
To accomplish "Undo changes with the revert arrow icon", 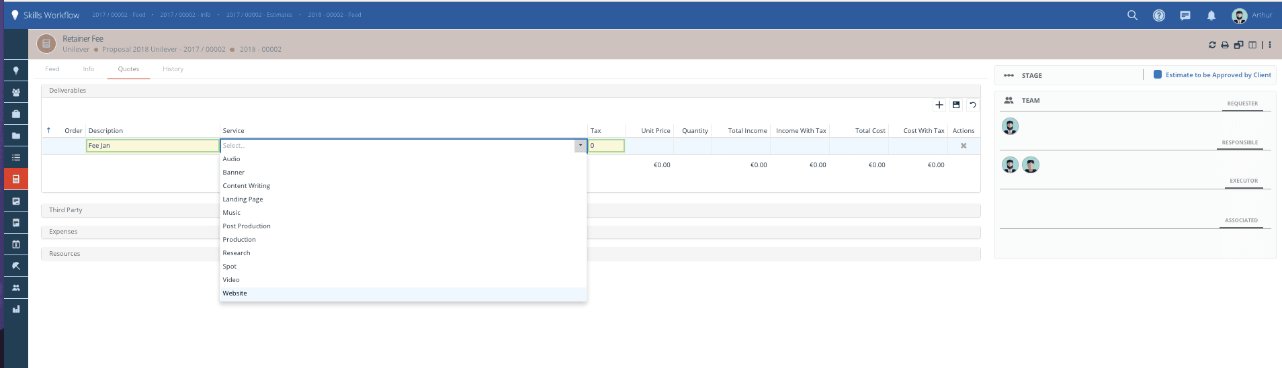I will 972,105.
